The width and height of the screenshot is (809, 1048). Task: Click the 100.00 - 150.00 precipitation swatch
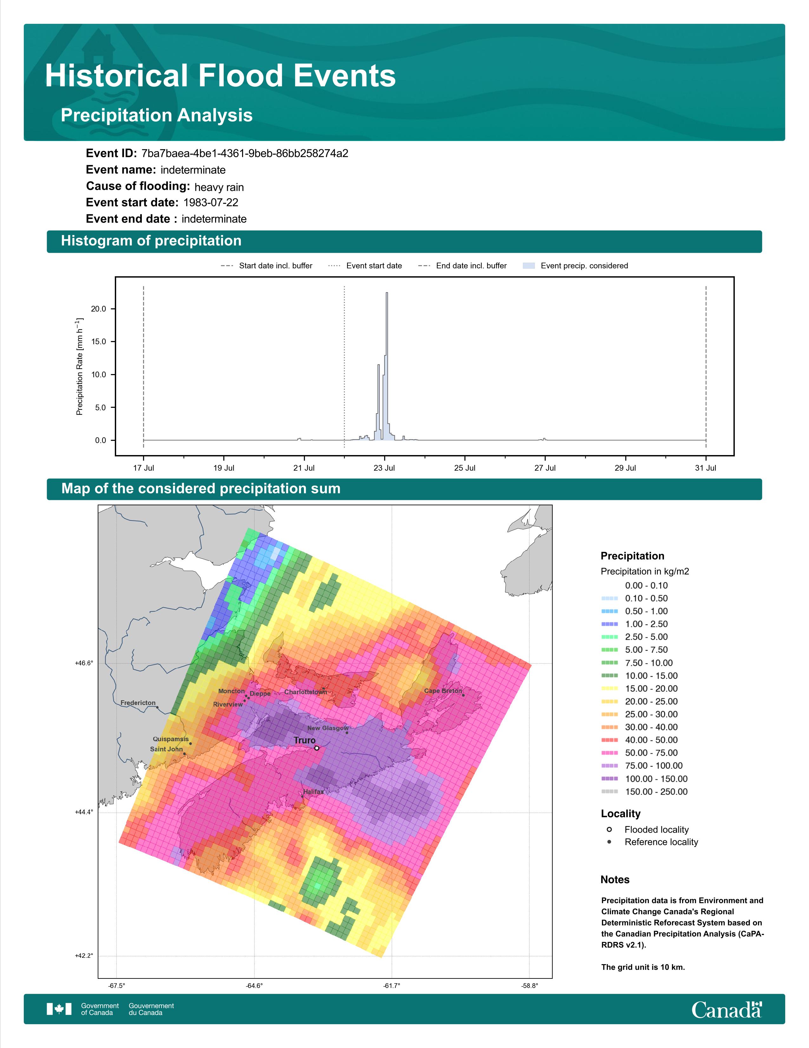(x=610, y=779)
